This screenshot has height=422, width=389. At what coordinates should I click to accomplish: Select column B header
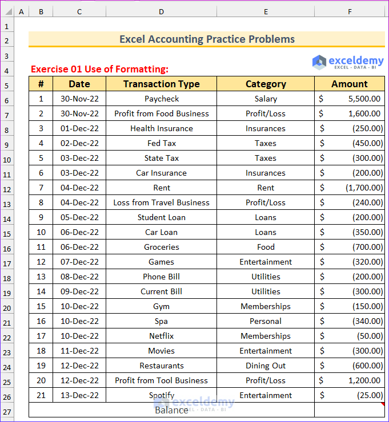click(x=41, y=11)
